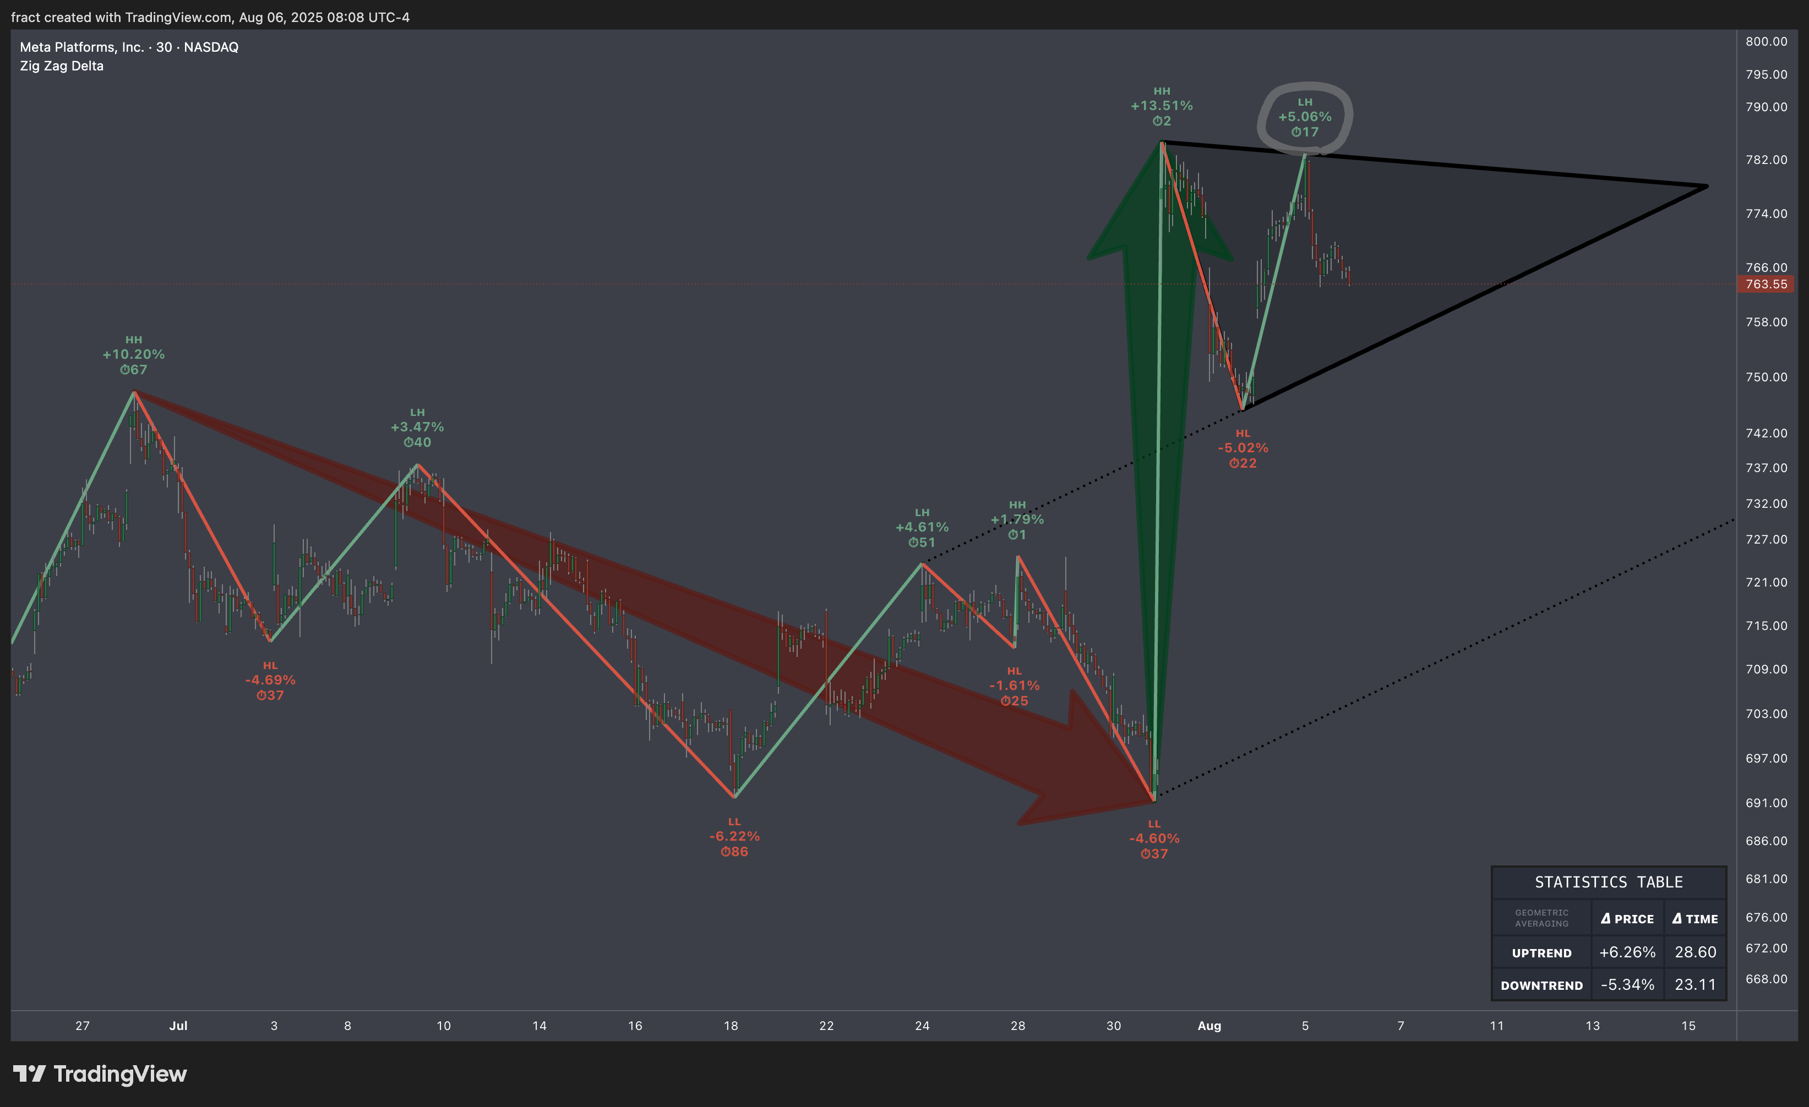Click the 15 date on time axis
This screenshot has width=1809, height=1107.
pyautogui.click(x=1688, y=1026)
